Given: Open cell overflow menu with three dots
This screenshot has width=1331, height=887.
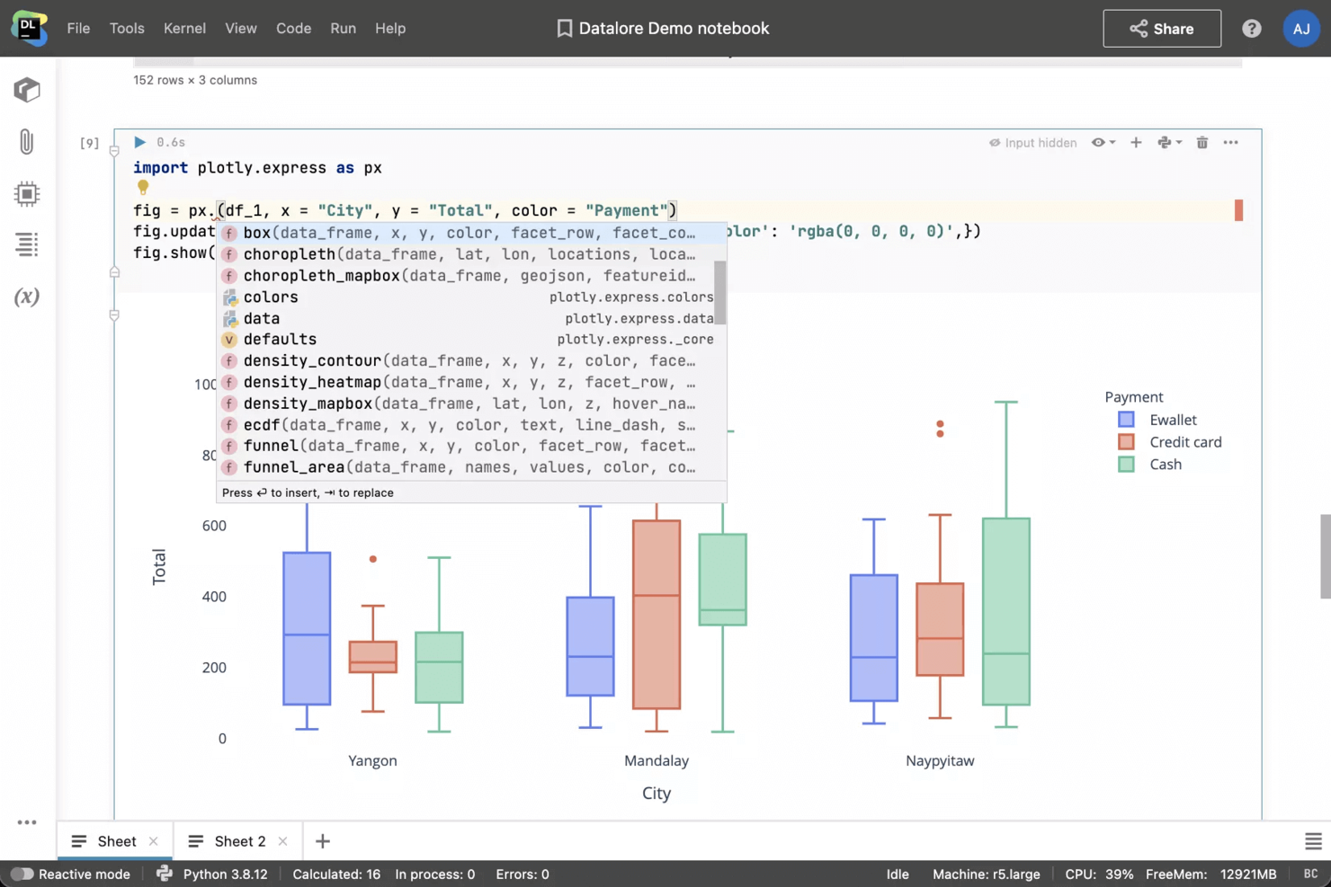Looking at the screenshot, I should coord(1231,142).
